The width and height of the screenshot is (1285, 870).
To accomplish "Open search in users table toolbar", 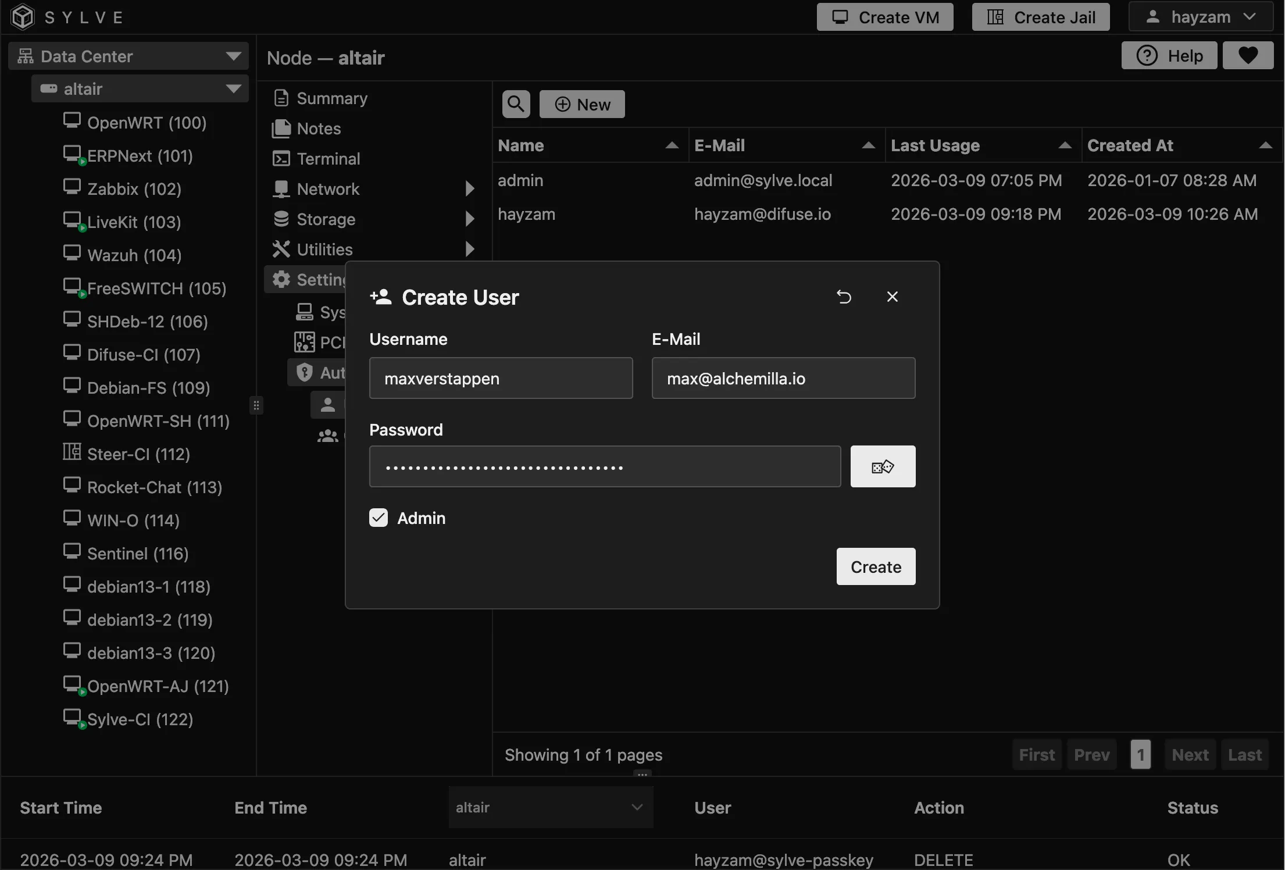I will 516,104.
